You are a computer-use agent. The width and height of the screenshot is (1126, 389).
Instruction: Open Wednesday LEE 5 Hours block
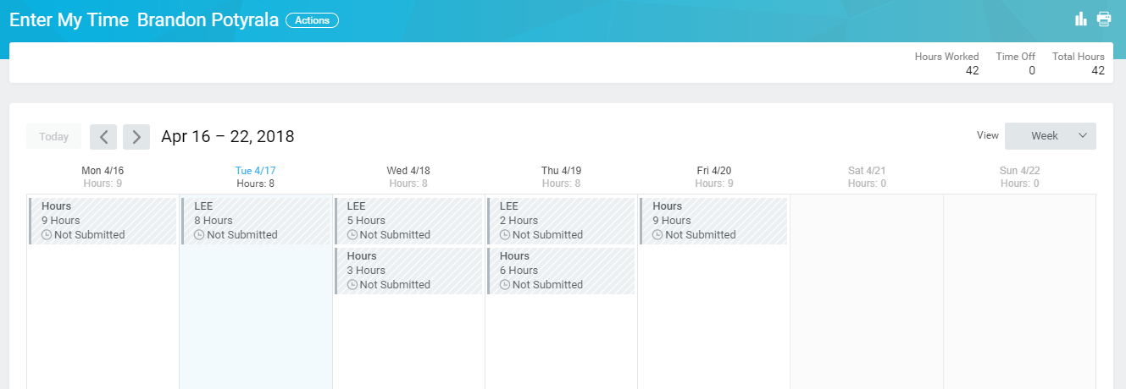[408, 221]
